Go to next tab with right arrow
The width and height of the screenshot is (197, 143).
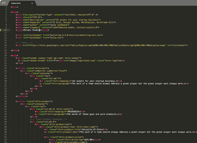(x=5, y=3)
